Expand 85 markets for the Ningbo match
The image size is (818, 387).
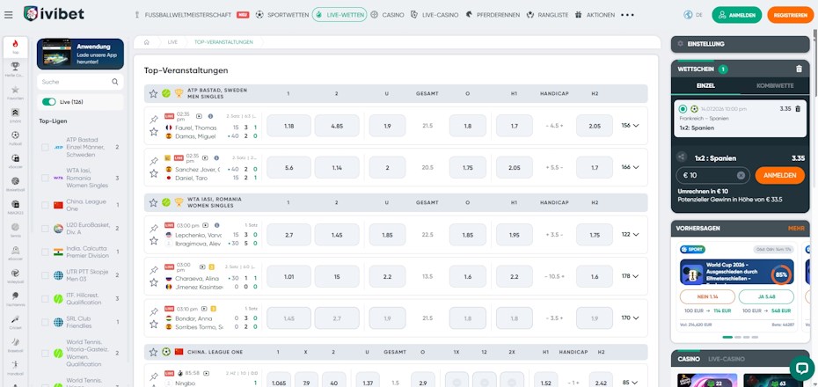pos(631,383)
